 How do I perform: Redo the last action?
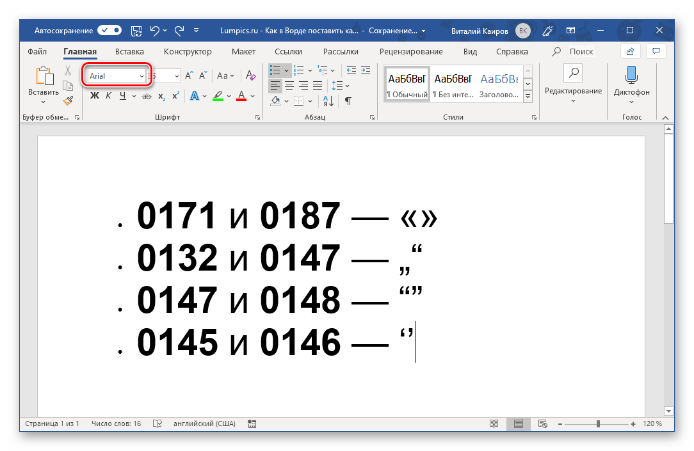(x=179, y=31)
